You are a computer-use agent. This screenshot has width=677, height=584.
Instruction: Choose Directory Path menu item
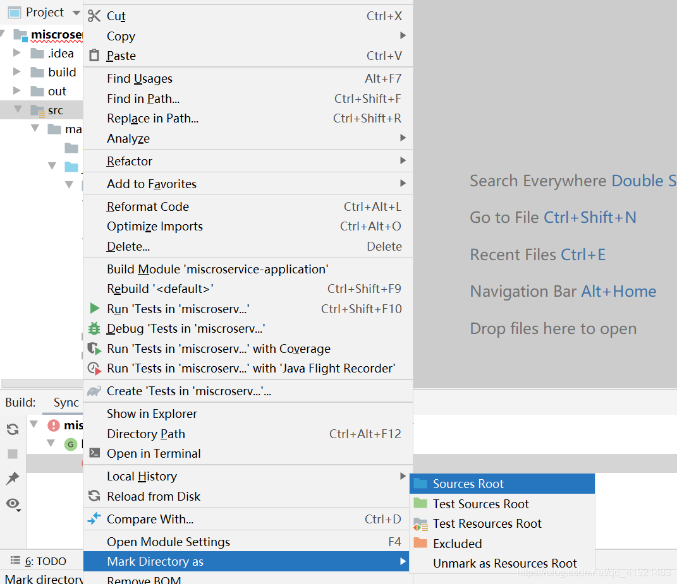coord(248,434)
